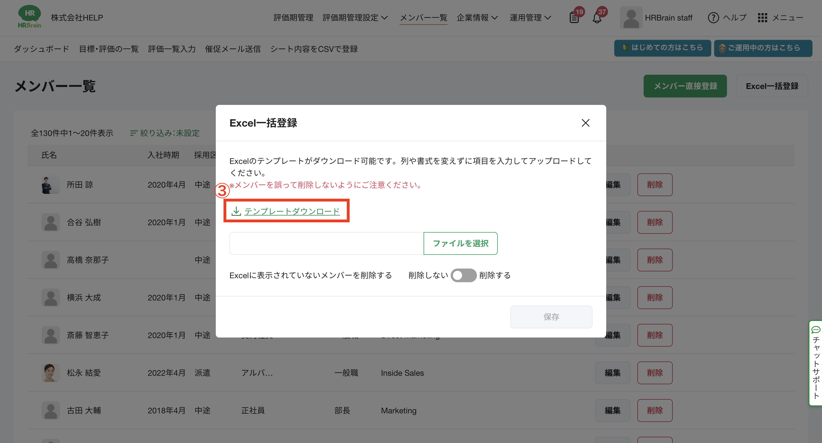Click the テンプレートダウンロード link
822x443 pixels.
click(292, 211)
